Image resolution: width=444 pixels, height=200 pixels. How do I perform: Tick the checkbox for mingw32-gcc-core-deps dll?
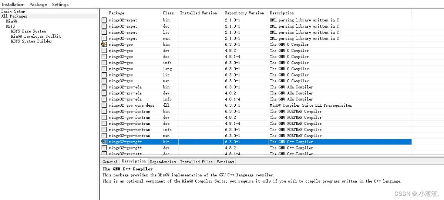[x=104, y=105]
